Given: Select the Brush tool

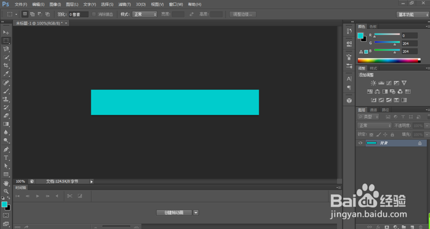Looking at the screenshot, I should coord(6,91).
